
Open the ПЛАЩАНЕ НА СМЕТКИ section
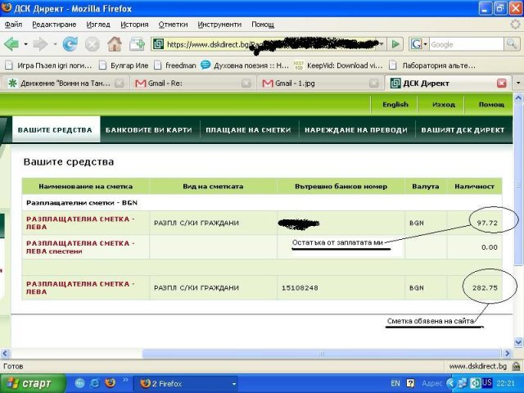pyautogui.click(x=248, y=130)
